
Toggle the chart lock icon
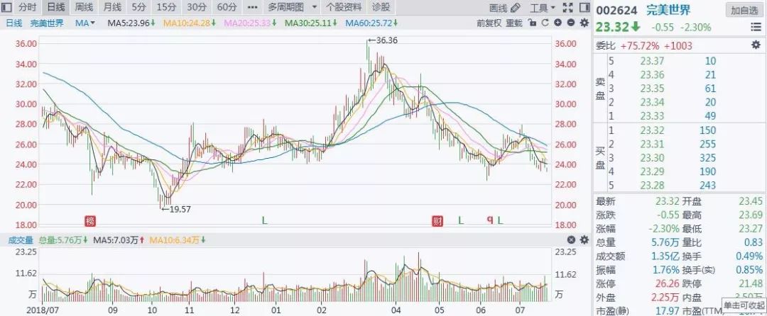[x=533, y=23]
